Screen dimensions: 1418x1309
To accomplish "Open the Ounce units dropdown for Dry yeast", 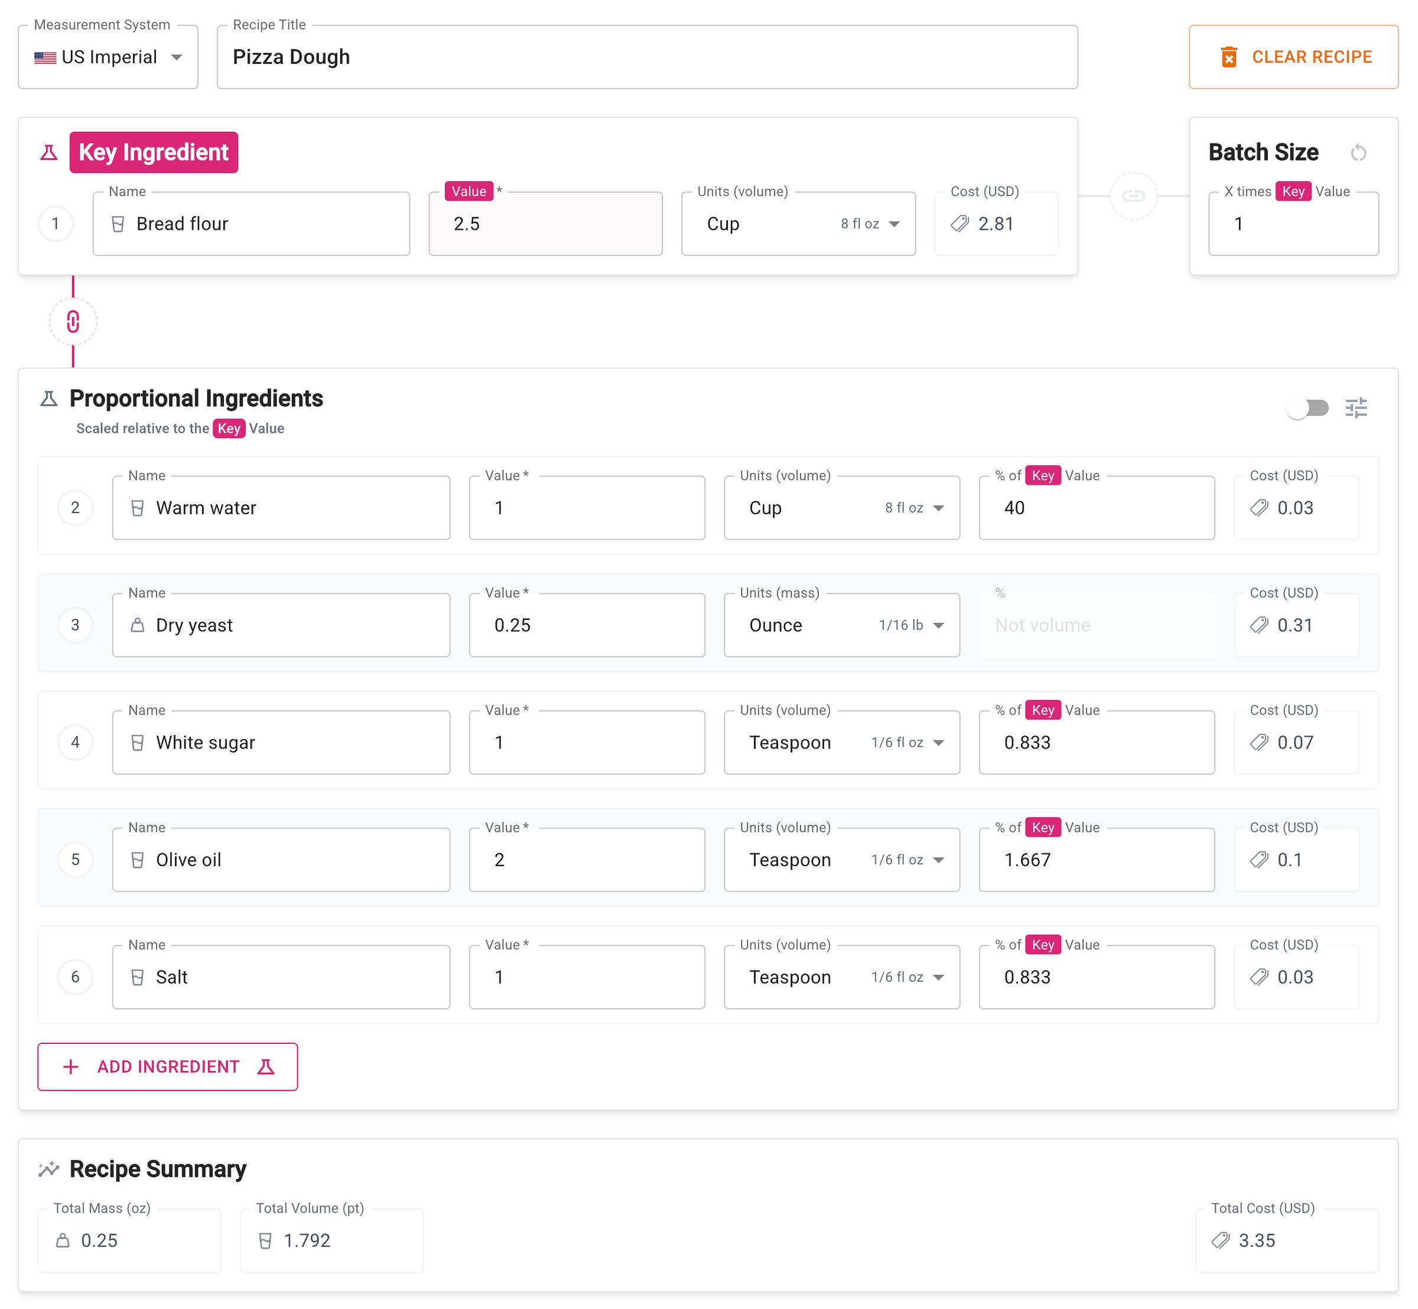I will coord(939,625).
